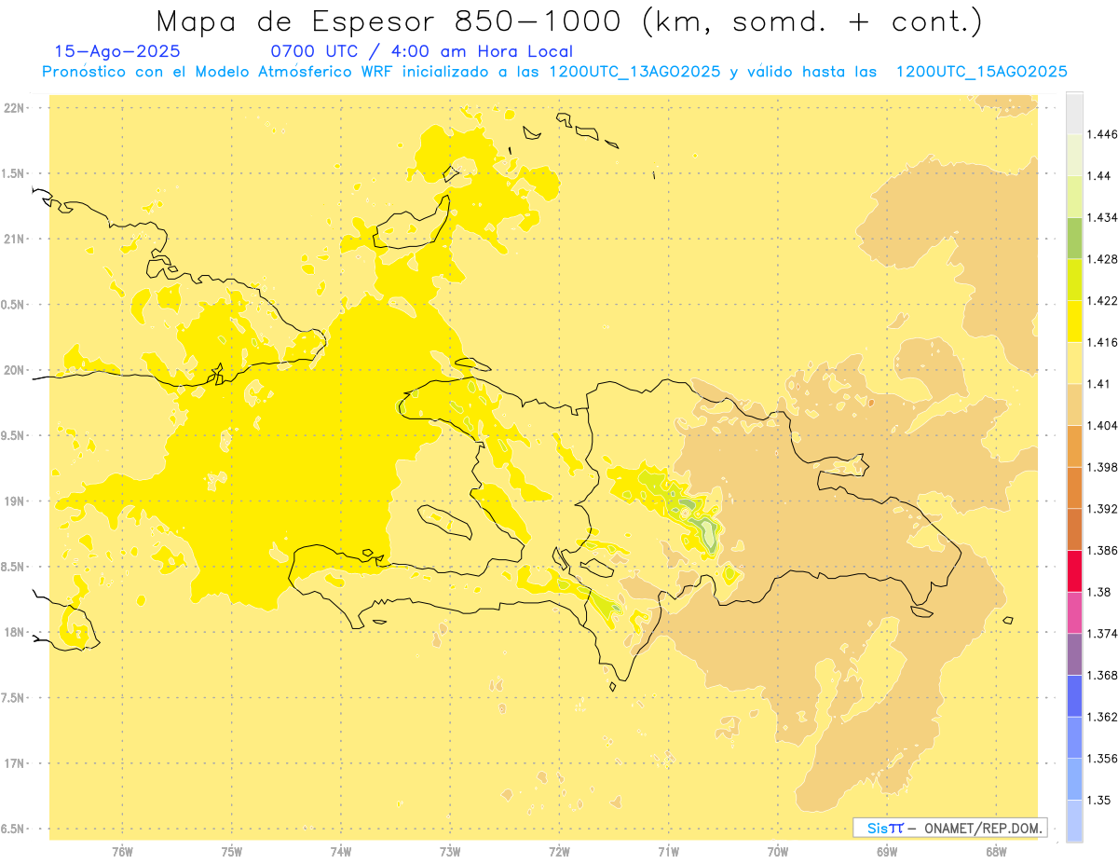Click the date label '15-Ago-2025'
The width and height of the screenshot is (1118, 864).
pyautogui.click(x=117, y=51)
